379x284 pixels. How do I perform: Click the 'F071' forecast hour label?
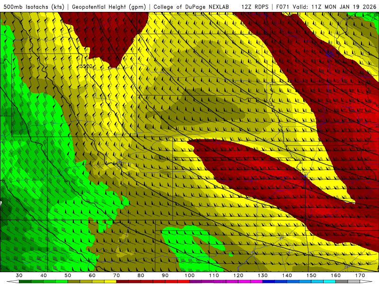(x=283, y=7)
